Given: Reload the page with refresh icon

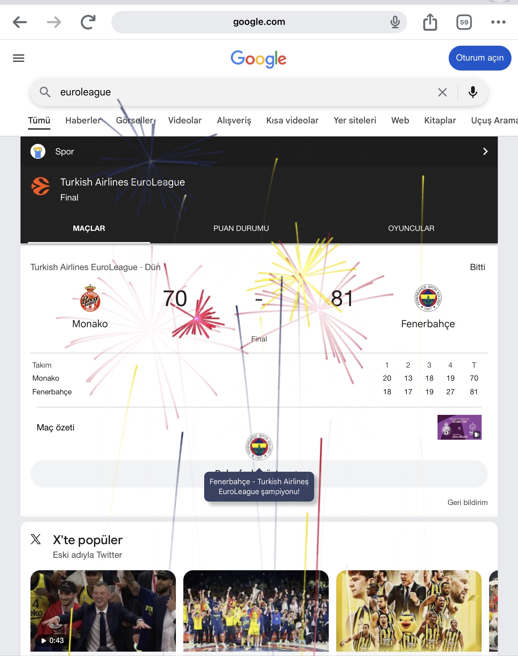Looking at the screenshot, I should coord(88,22).
